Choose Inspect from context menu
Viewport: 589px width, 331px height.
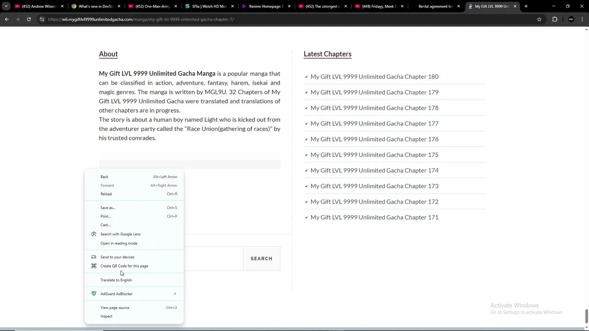tap(134, 316)
